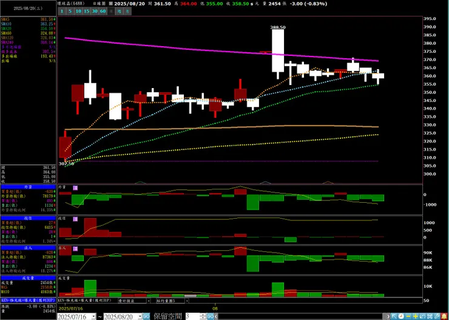Click the 成交量 blue panel header
Image resolution: width=449 pixels, height=320 pixels.
point(28,278)
